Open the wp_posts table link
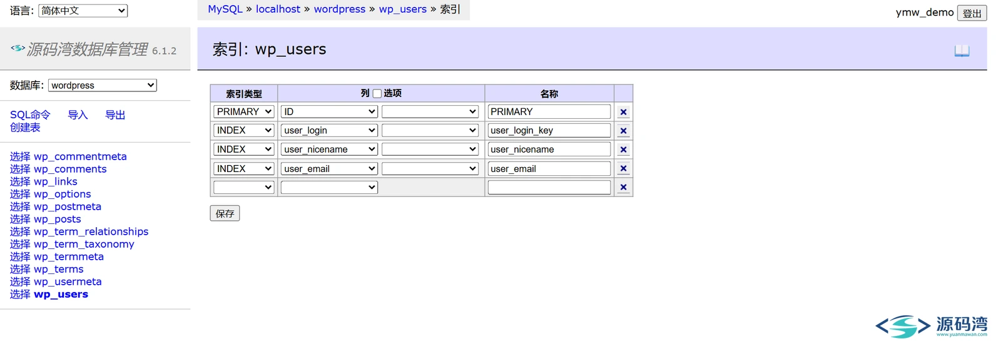Viewport: 1001px width, 351px height. [58, 219]
